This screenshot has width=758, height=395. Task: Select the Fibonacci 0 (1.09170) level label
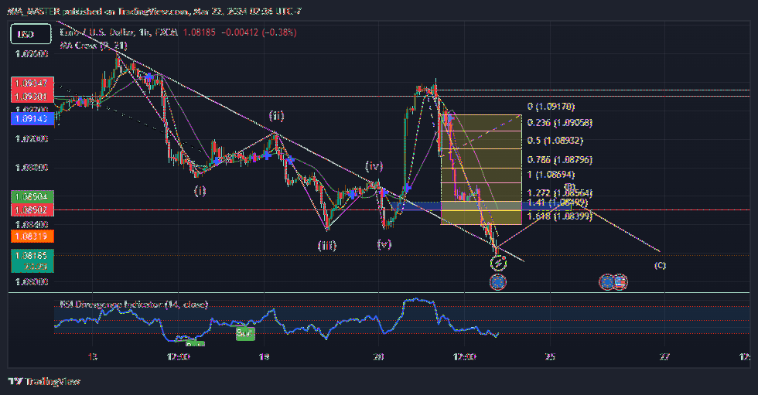pos(551,106)
